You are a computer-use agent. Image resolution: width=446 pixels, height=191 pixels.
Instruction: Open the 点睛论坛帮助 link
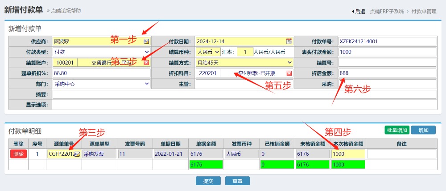coord(66,11)
